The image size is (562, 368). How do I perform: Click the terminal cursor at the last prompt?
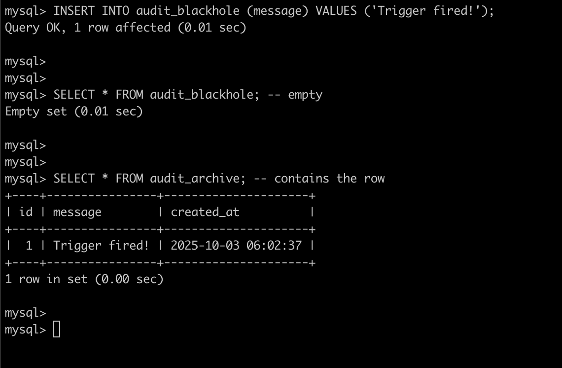click(57, 330)
